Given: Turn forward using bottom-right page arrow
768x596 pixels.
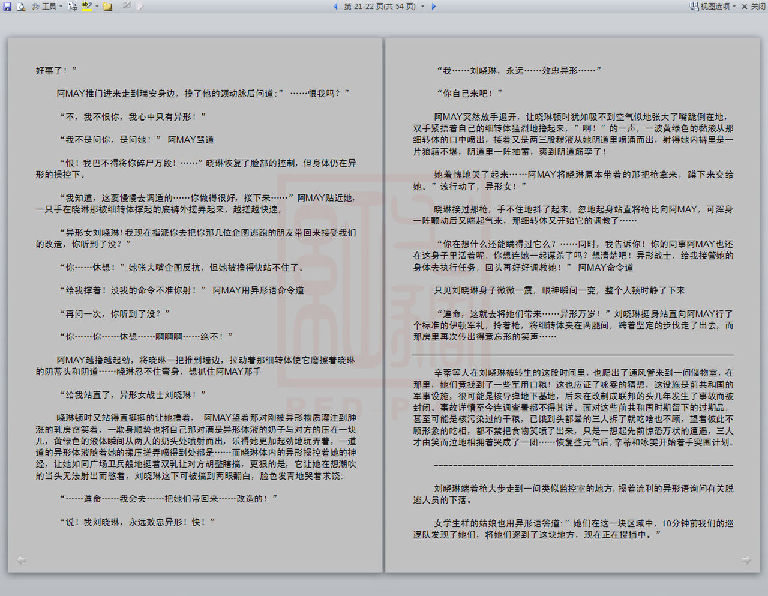Looking at the screenshot, I should pos(746,560).
